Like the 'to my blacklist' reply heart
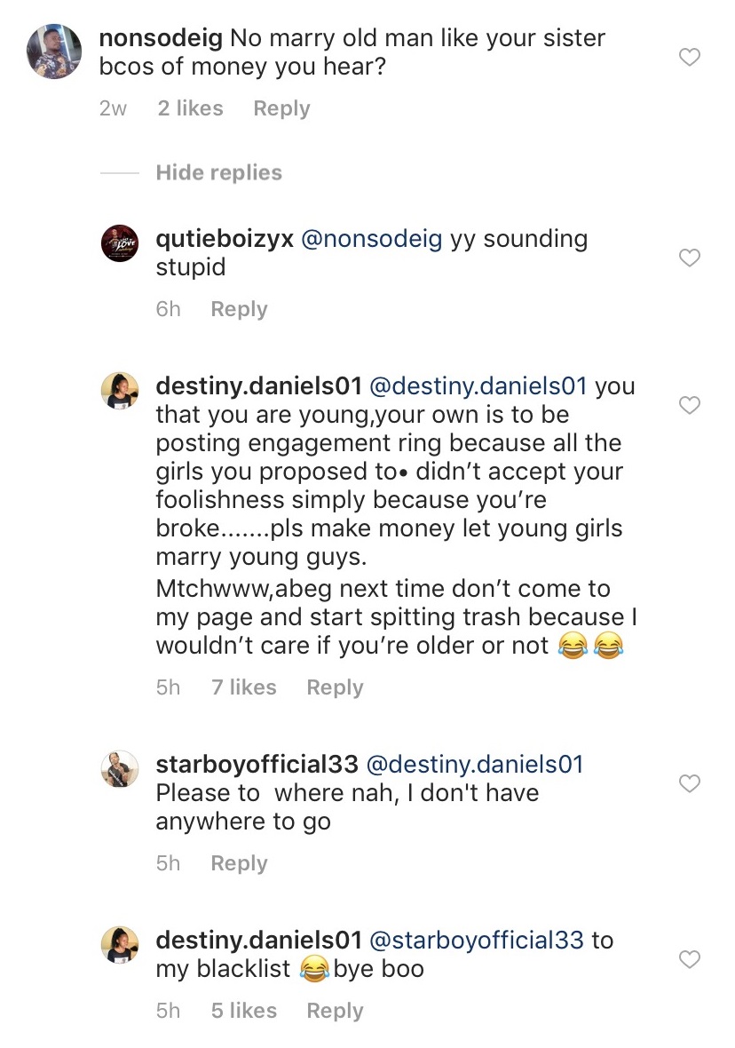Viewport: 735px width, 1048px height. tap(689, 959)
